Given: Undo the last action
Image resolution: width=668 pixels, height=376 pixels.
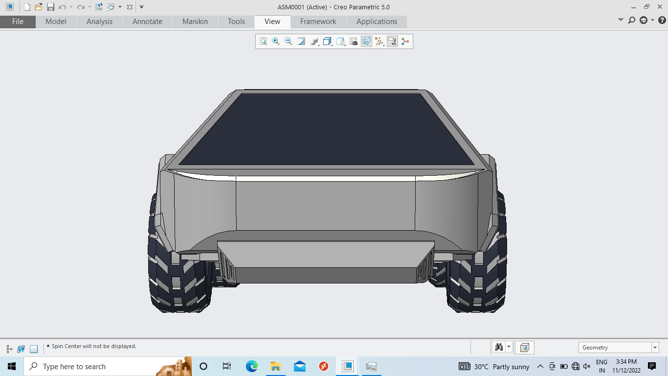Looking at the screenshot, I should [62, 7].
